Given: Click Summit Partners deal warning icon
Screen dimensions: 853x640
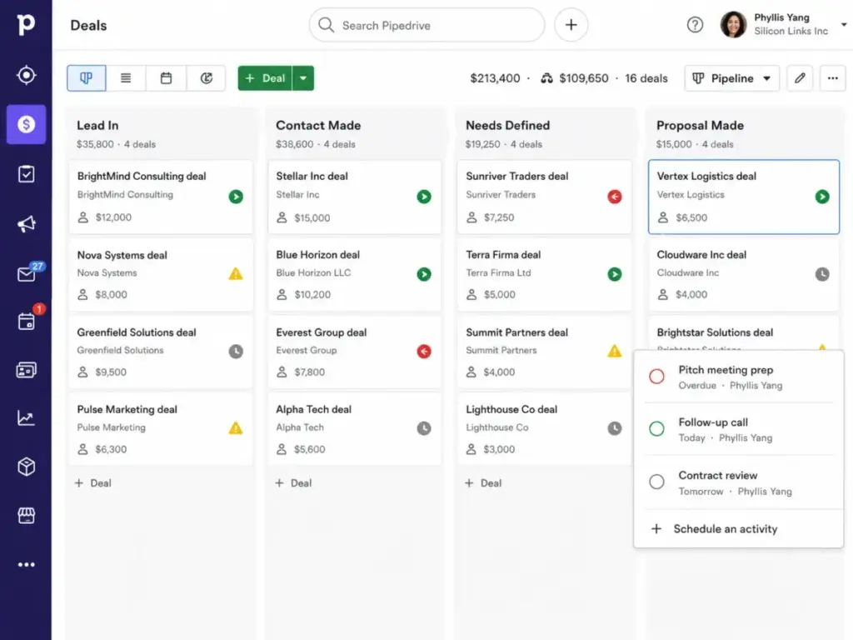Looking at the screenshot, I should coord(615,351).
